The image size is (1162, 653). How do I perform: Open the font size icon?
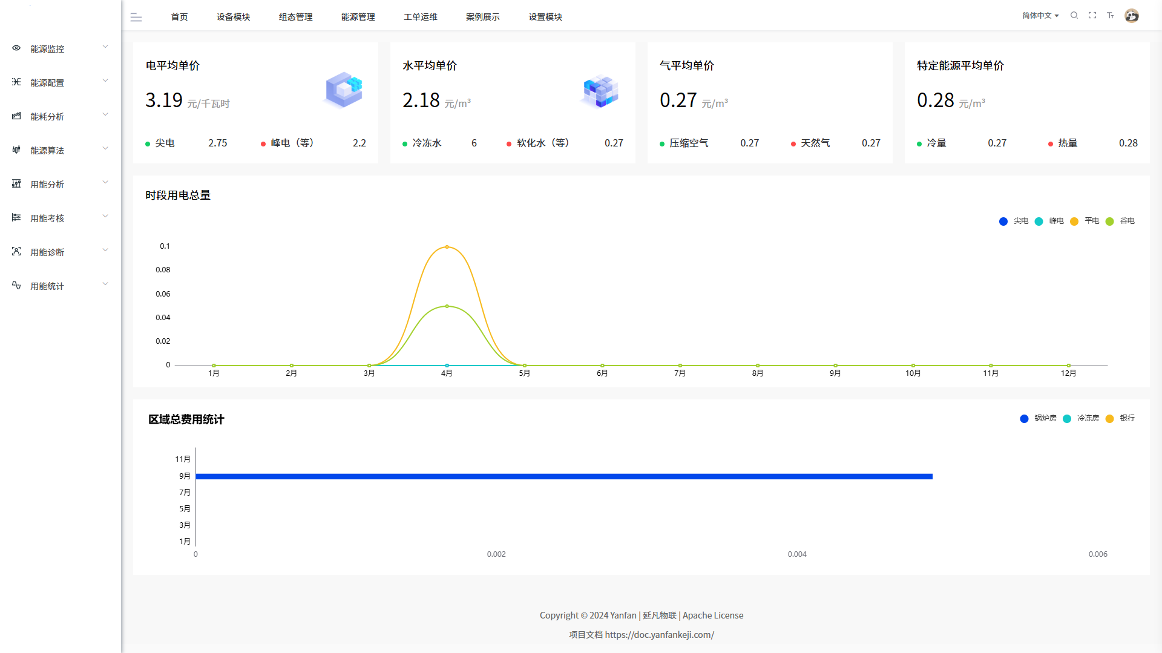point(1111,16)
